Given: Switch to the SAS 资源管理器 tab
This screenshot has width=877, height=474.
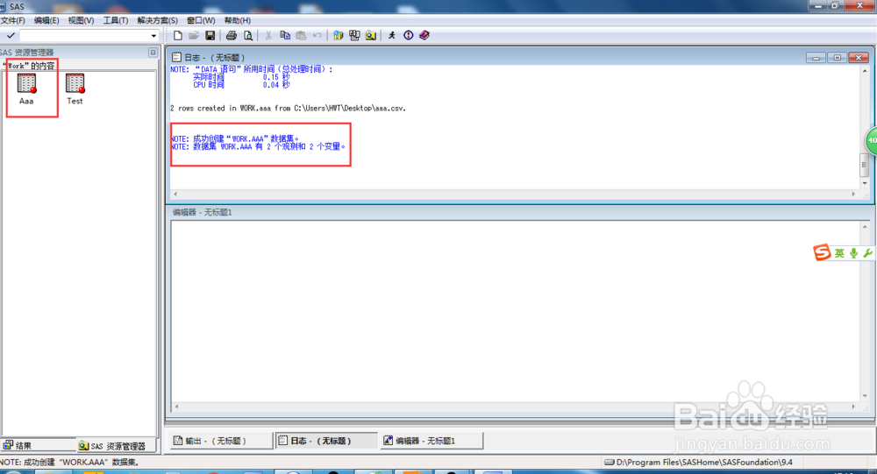Looking at the screenshot, I should coord(117,445).
